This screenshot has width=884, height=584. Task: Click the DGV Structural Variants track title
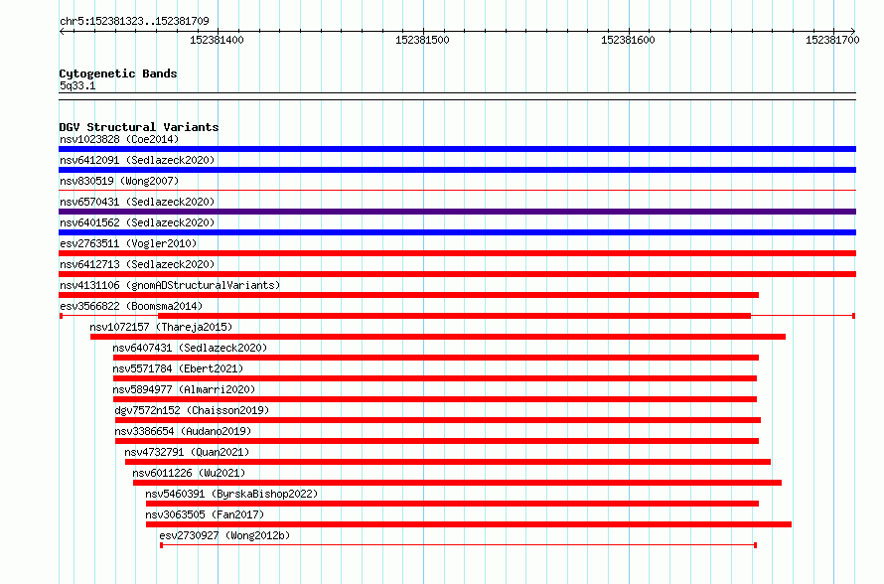[139, 127]
